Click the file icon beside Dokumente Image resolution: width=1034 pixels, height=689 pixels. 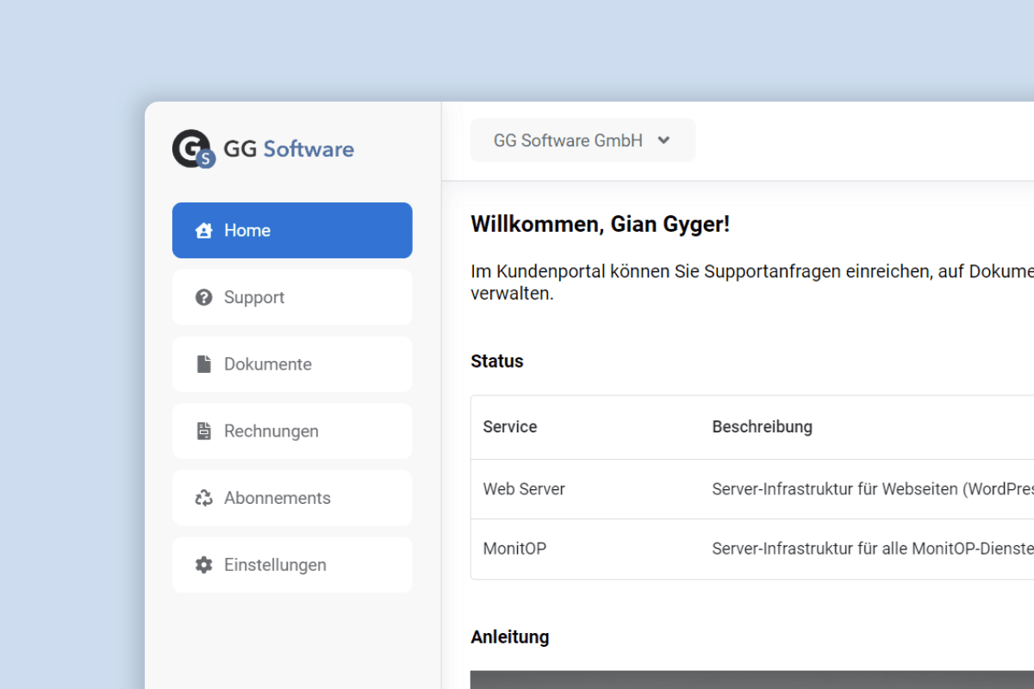point(203,364)
